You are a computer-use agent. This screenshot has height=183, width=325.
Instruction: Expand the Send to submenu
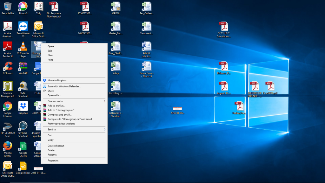coord(74,130)
